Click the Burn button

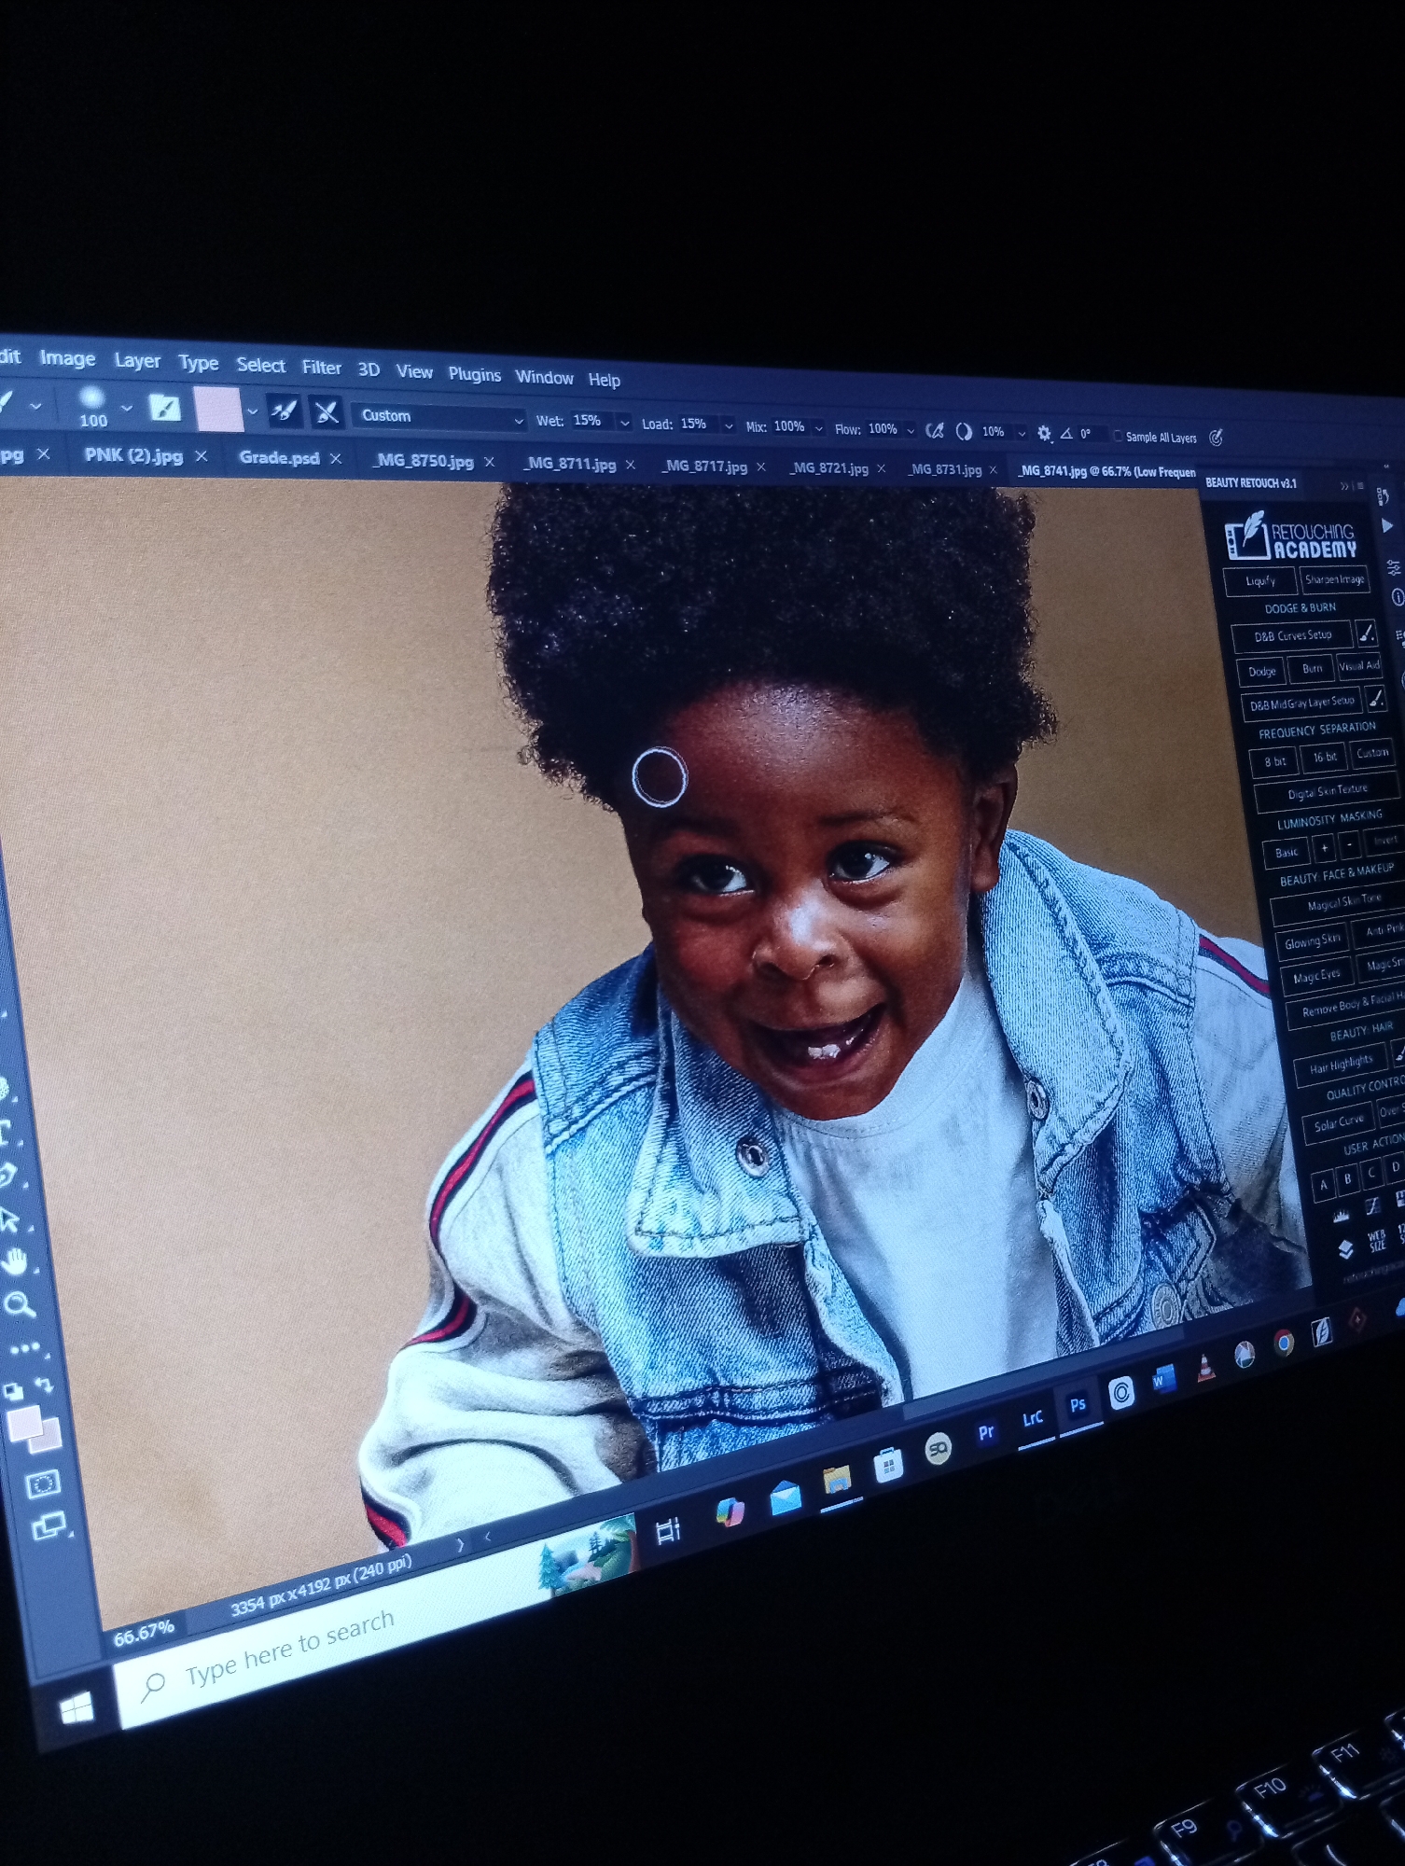(x=1312, y=668)
